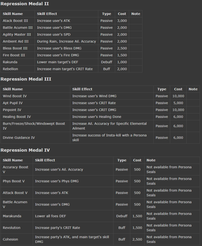The width and height of the screenshot is (202, 246).
Task: Click 'Increase user's Wind DMG' effect
Action: click(x=94, y=96)
